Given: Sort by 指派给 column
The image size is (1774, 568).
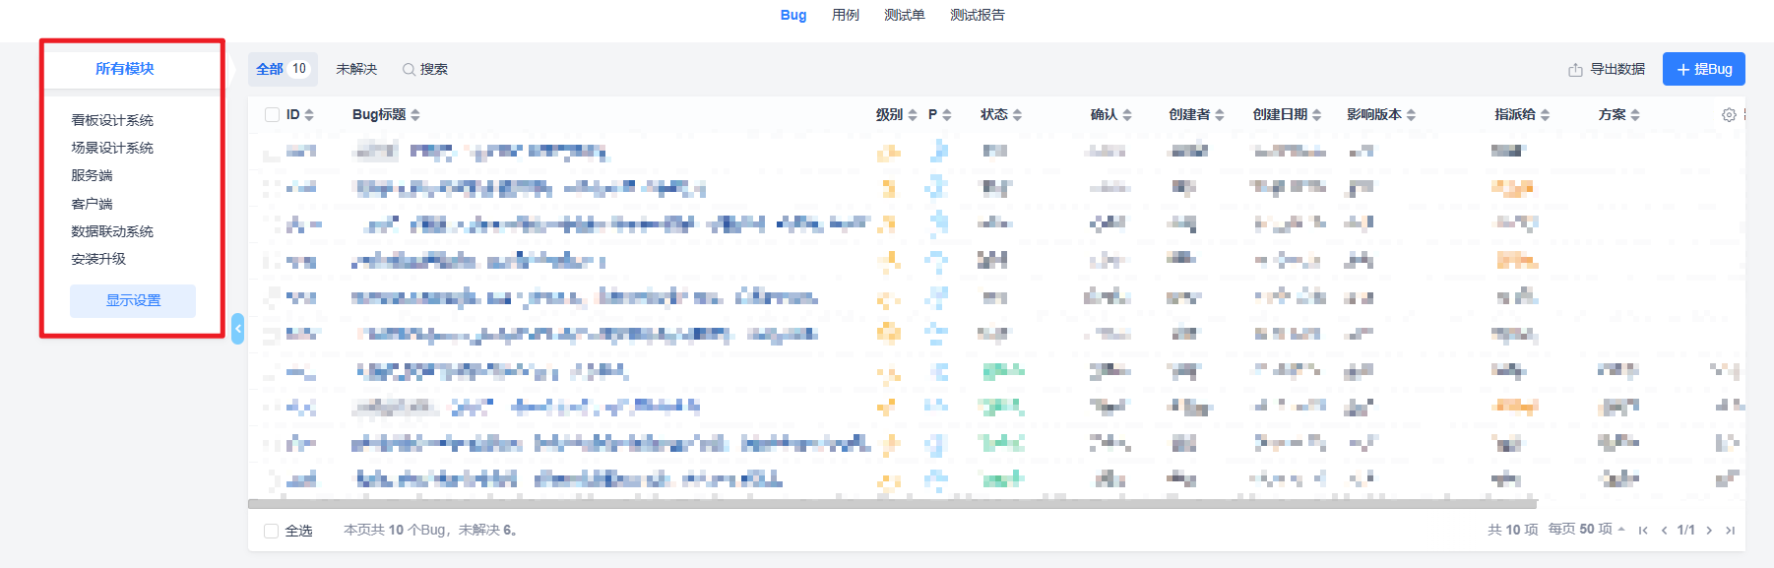Looking at the screenshot, I should coord(1522,115).
